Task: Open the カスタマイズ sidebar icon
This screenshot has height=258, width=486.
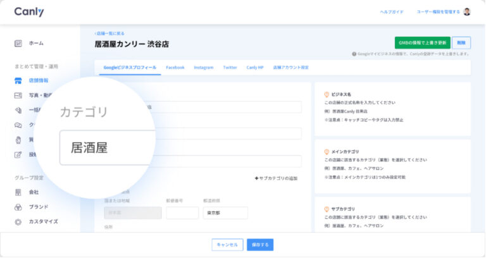Action: (x=18, y=222)
